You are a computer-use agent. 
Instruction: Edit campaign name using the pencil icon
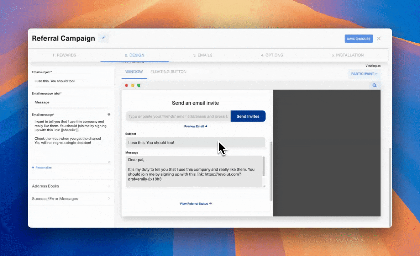click(x=103, y=37)
